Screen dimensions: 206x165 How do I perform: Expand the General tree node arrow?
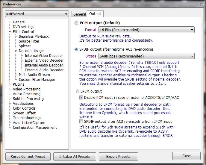tap(10, 22)
